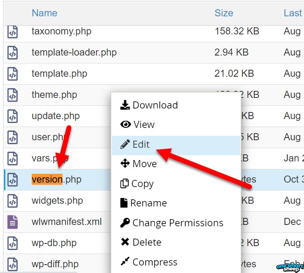Select the theme.php file name

click(x=54, y=95)
